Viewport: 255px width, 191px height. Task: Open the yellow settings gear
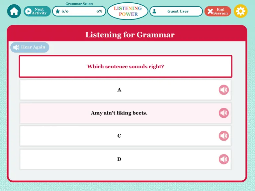(240, 11)
